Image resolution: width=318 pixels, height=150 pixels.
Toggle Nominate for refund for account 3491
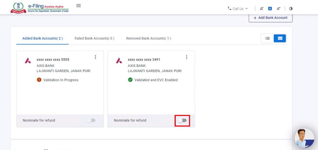[x=182, y=120]
